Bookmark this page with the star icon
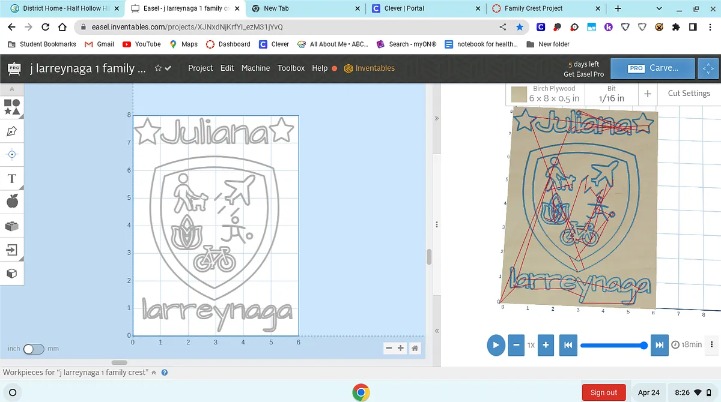Viewport: 721px width, 402px height. point(520,27)
